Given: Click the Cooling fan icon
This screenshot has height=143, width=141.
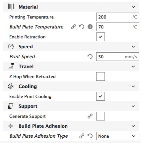Looking at the screenshot, I should pos(11,86).
